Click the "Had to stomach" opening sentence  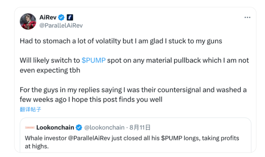[x=121, y=41]
